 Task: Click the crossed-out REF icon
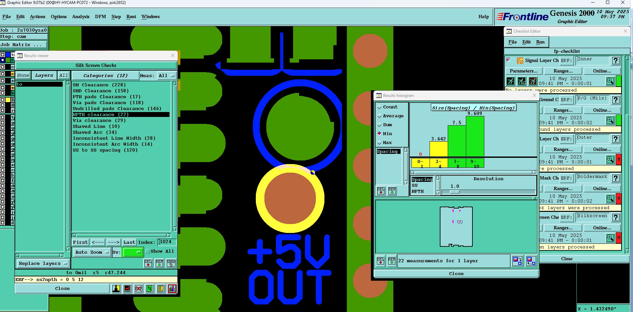tap(138, 289)
